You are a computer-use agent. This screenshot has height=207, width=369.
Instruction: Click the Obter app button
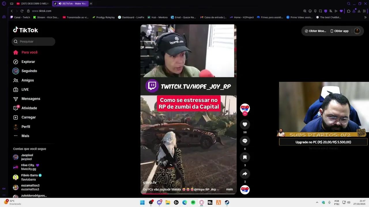[x=339, y=31]
